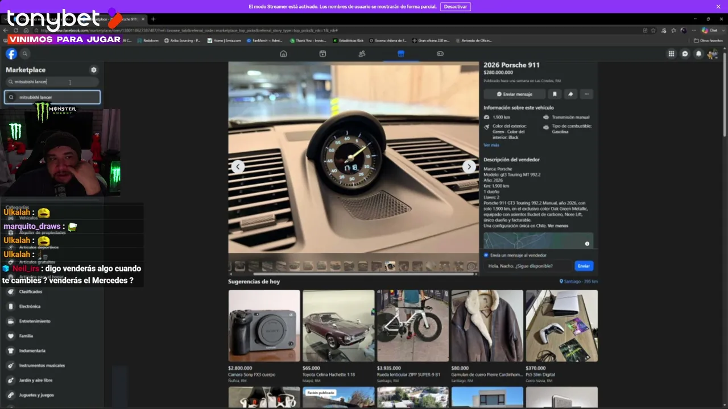Open the Friends tab icon

click(x=362, y=54)
